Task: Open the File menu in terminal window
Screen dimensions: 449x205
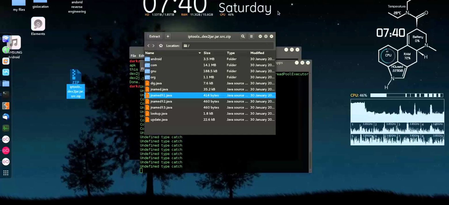Action: (x=133, y=56)
